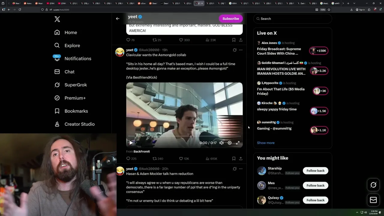Open video settings gear
384x216 pixels.
pyautogui.click(x=229, y=143)
